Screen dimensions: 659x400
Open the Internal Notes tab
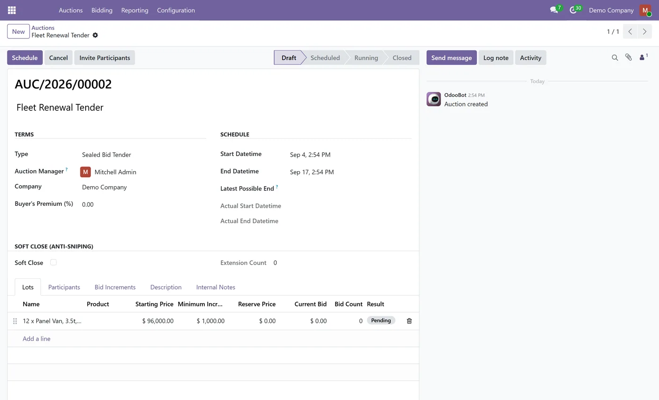216,287
